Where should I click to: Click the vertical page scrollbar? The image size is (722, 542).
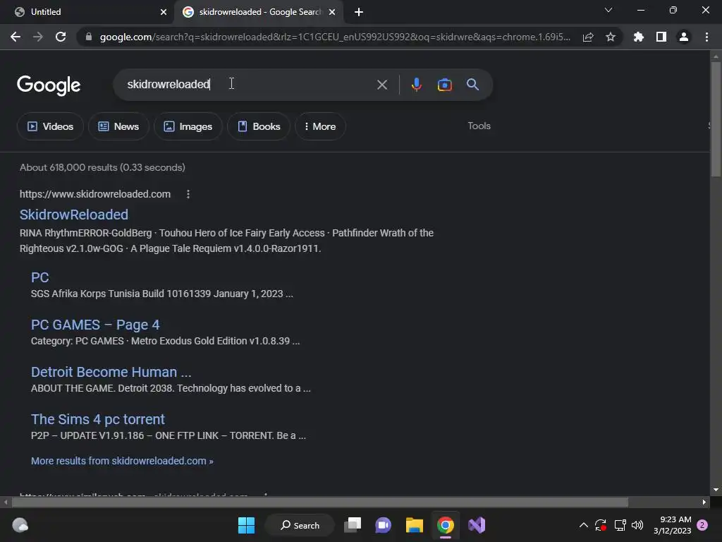[716, 119]
